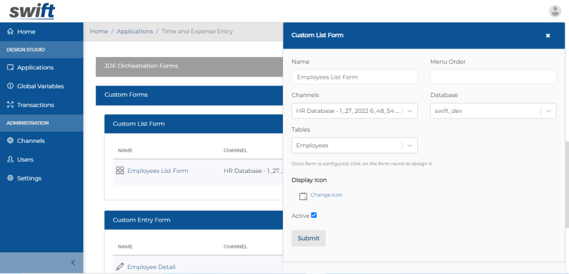Click the swift logo
The height and width of the screenshot is (274, 569).
32,11
